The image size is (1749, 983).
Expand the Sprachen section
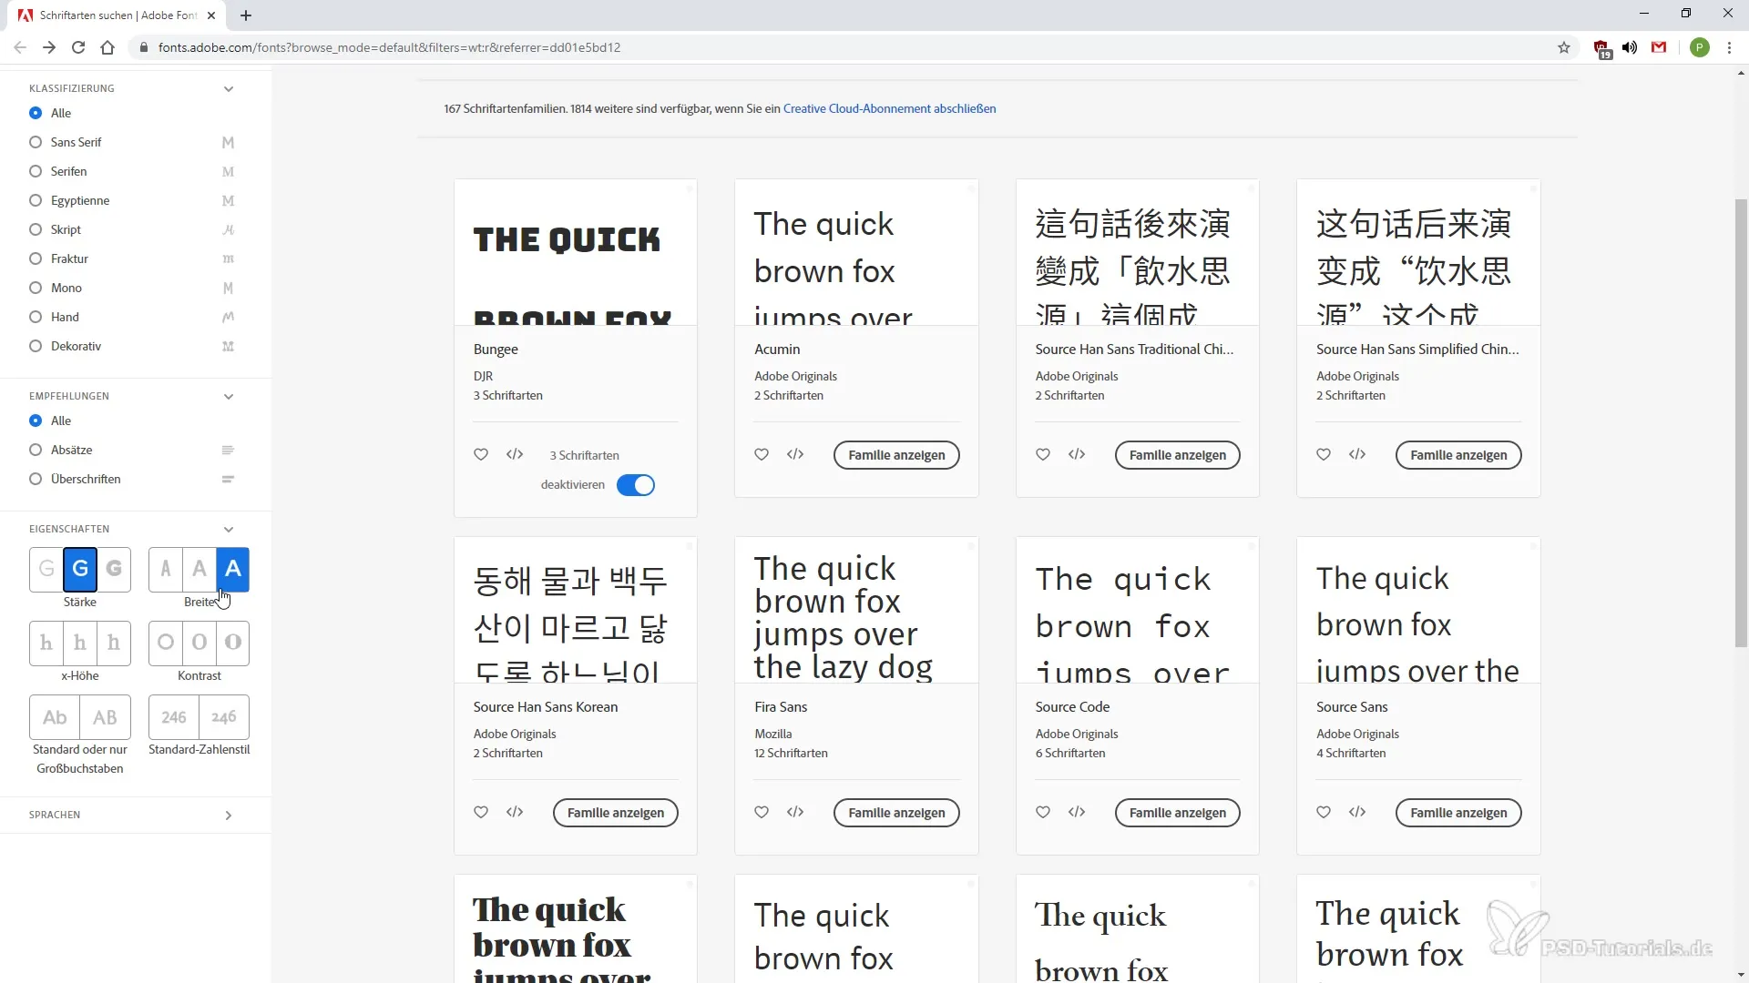(229, 815)
